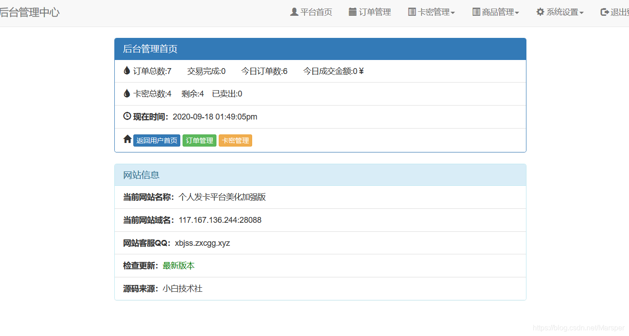The height and width of the screenshot is (336, 629).
Task: Click the list icon beside 卡密管理
Action: point(412,12)
